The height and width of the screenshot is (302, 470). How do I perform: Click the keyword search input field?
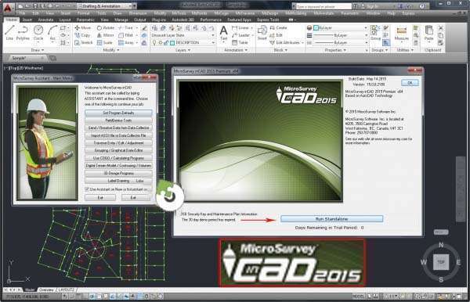click(x=323, y=6)
